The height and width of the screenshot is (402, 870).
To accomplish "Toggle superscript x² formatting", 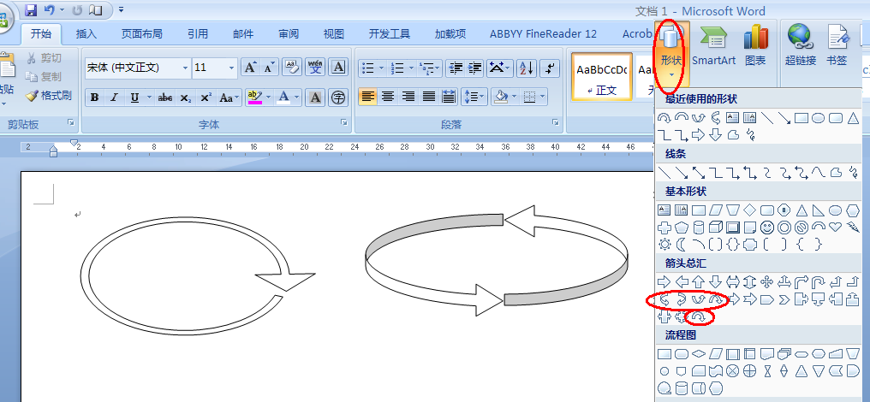I will 206,98.
